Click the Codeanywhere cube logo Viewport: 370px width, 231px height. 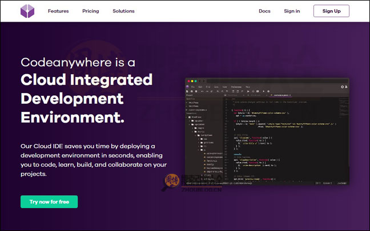coord(27,11)
